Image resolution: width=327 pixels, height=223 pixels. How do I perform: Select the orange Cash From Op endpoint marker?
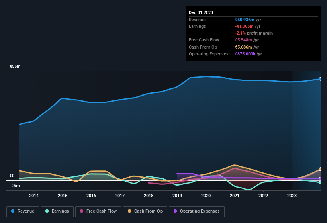pyautogui.click(x=320, y=169)
